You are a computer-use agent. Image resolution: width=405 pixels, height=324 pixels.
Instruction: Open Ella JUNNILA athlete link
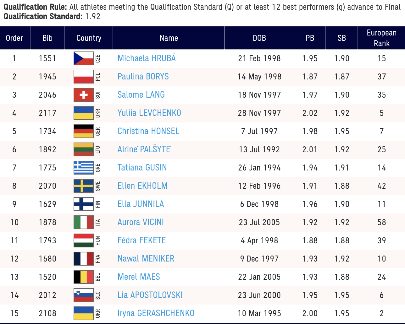141,204
